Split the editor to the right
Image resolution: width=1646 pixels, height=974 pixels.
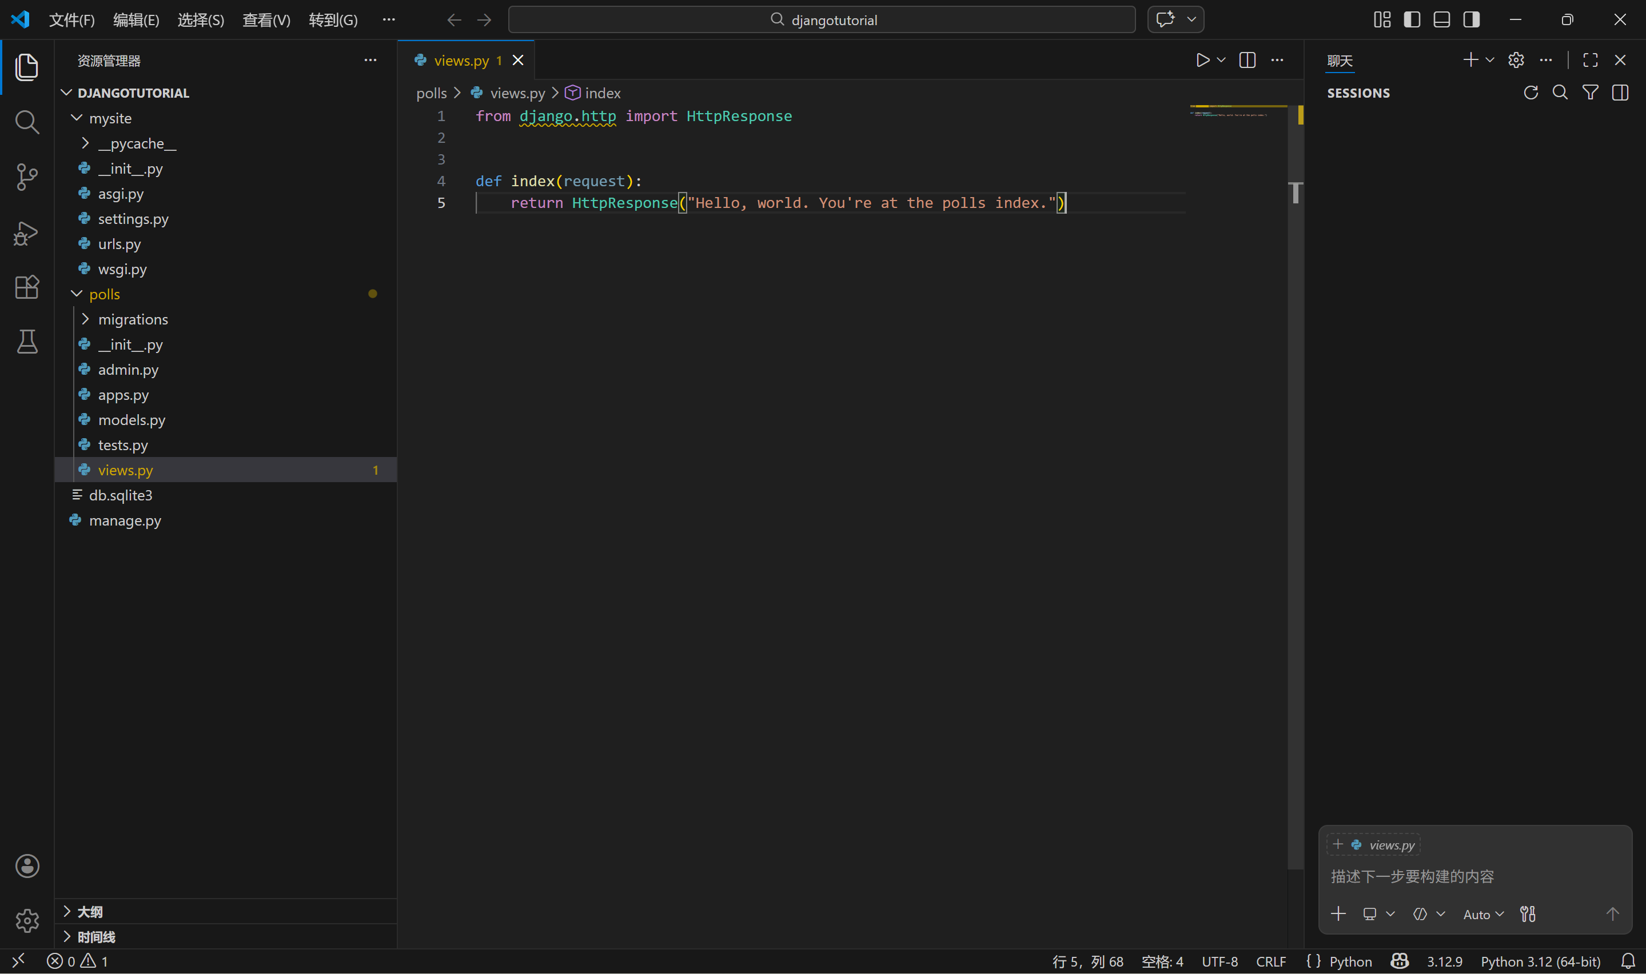tap(1247, 61)
